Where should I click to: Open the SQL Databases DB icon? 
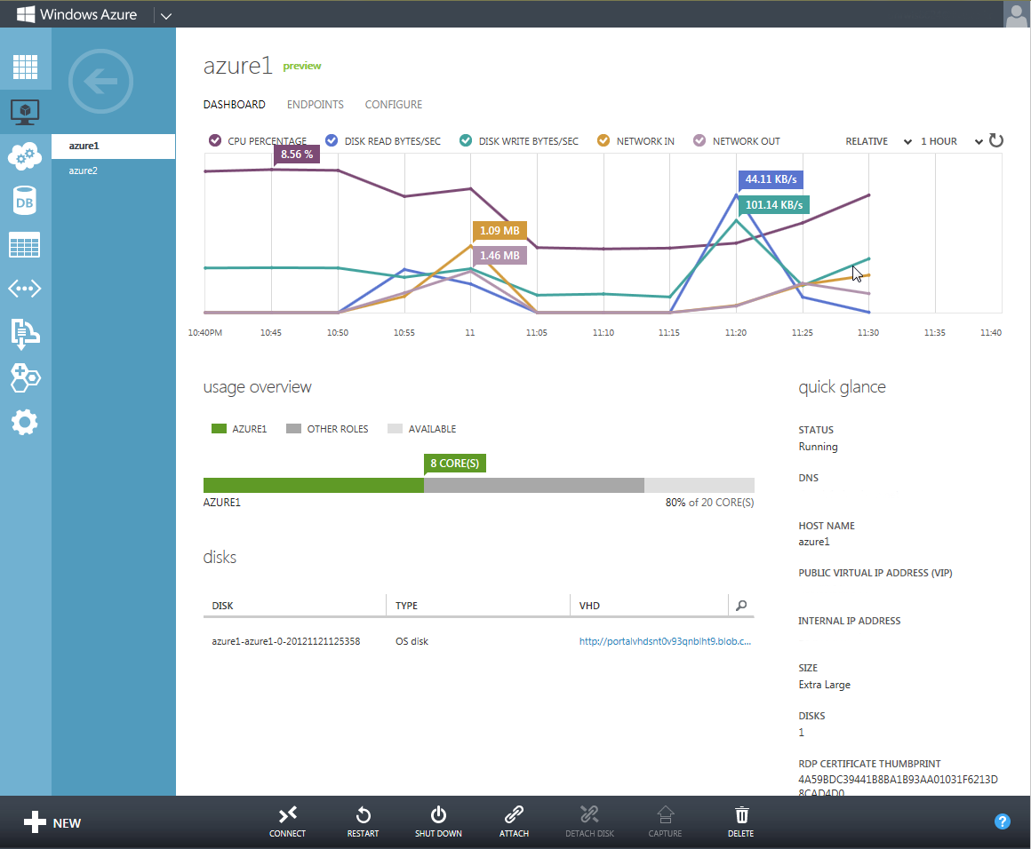point(25,201)
